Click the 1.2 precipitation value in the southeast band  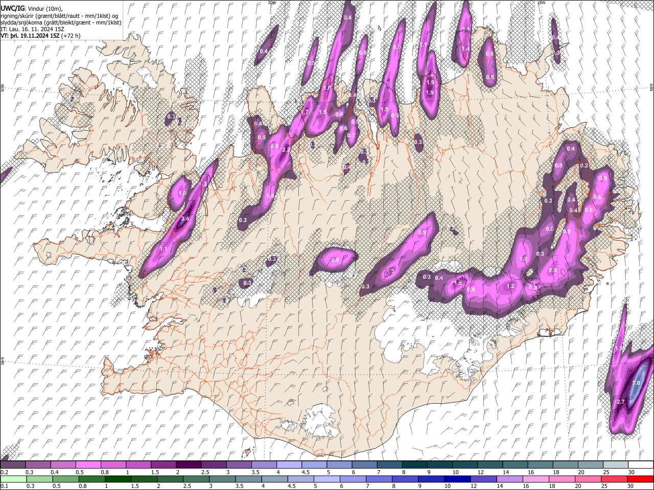coord(510,286)
